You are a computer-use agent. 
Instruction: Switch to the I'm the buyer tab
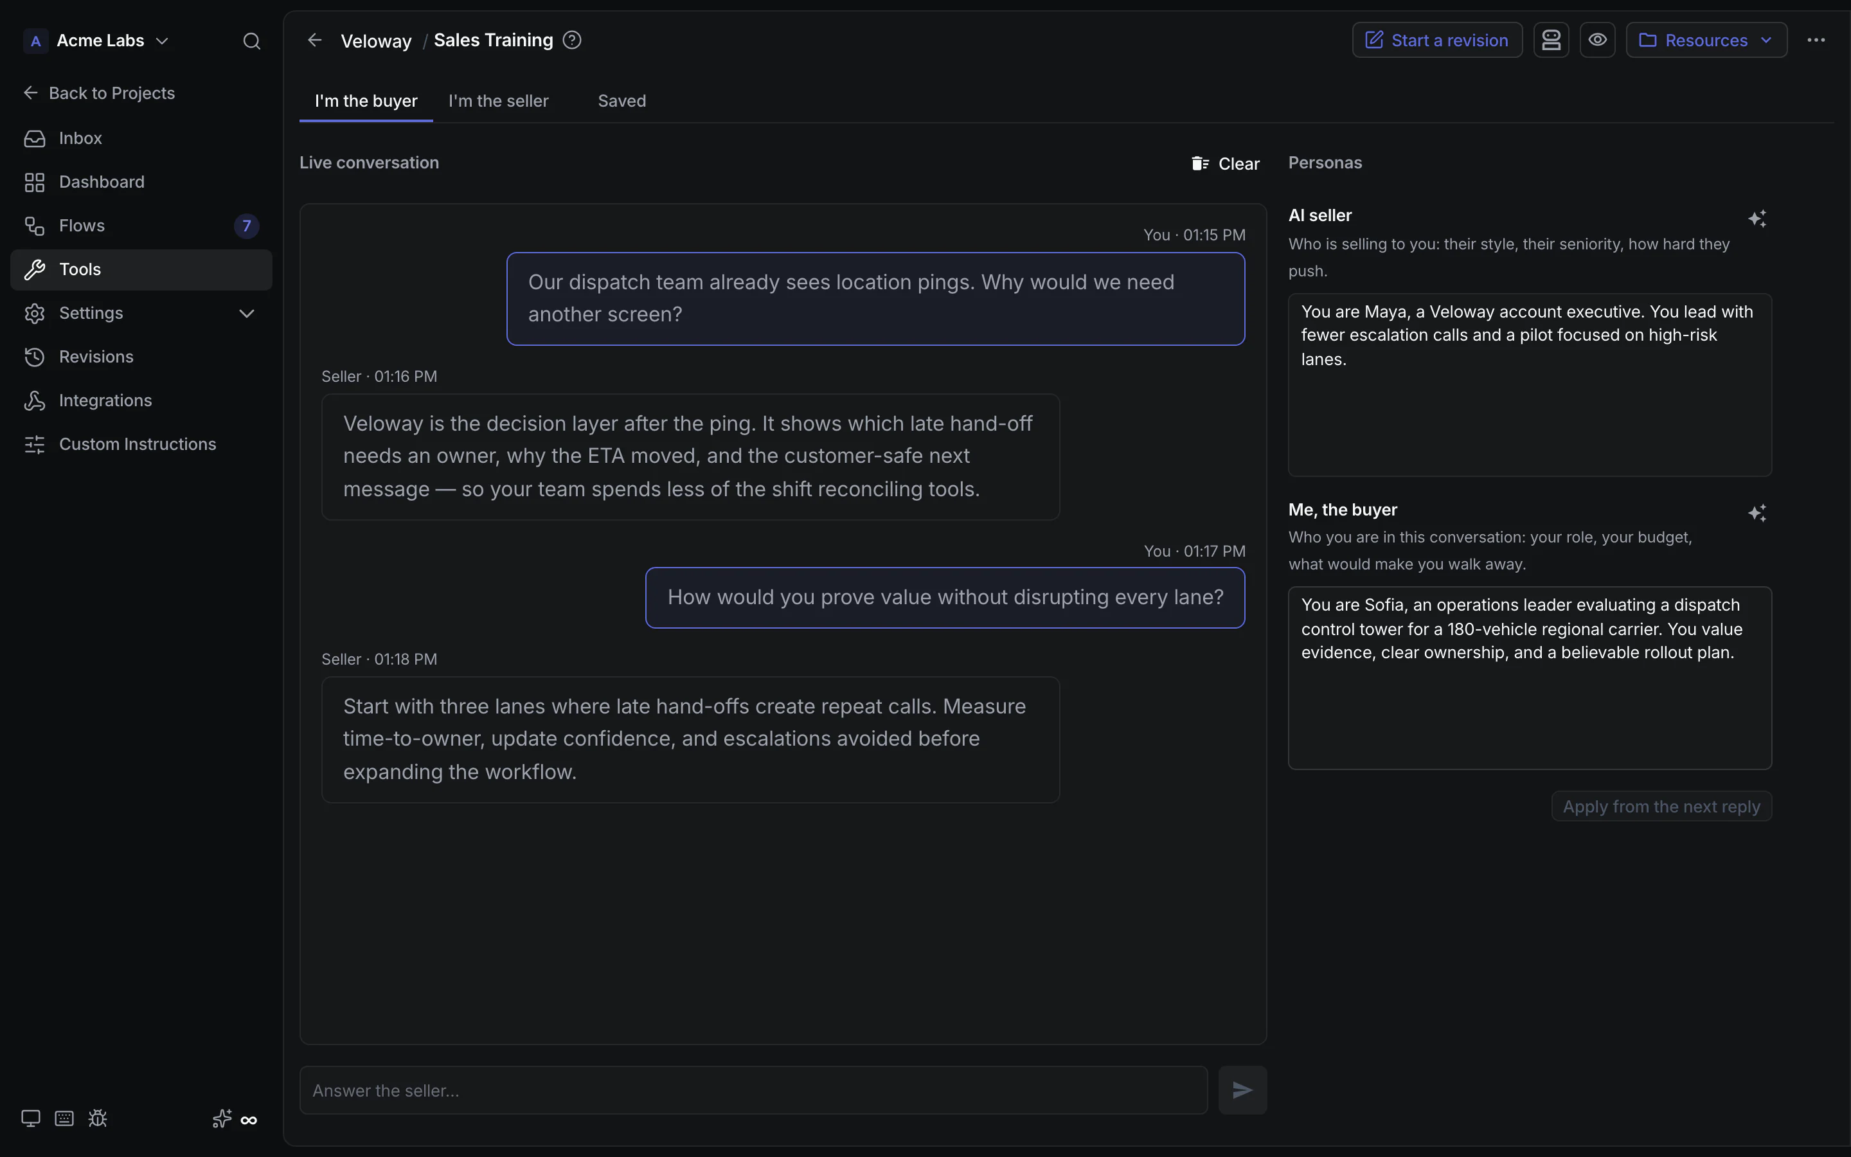point(366,101)
